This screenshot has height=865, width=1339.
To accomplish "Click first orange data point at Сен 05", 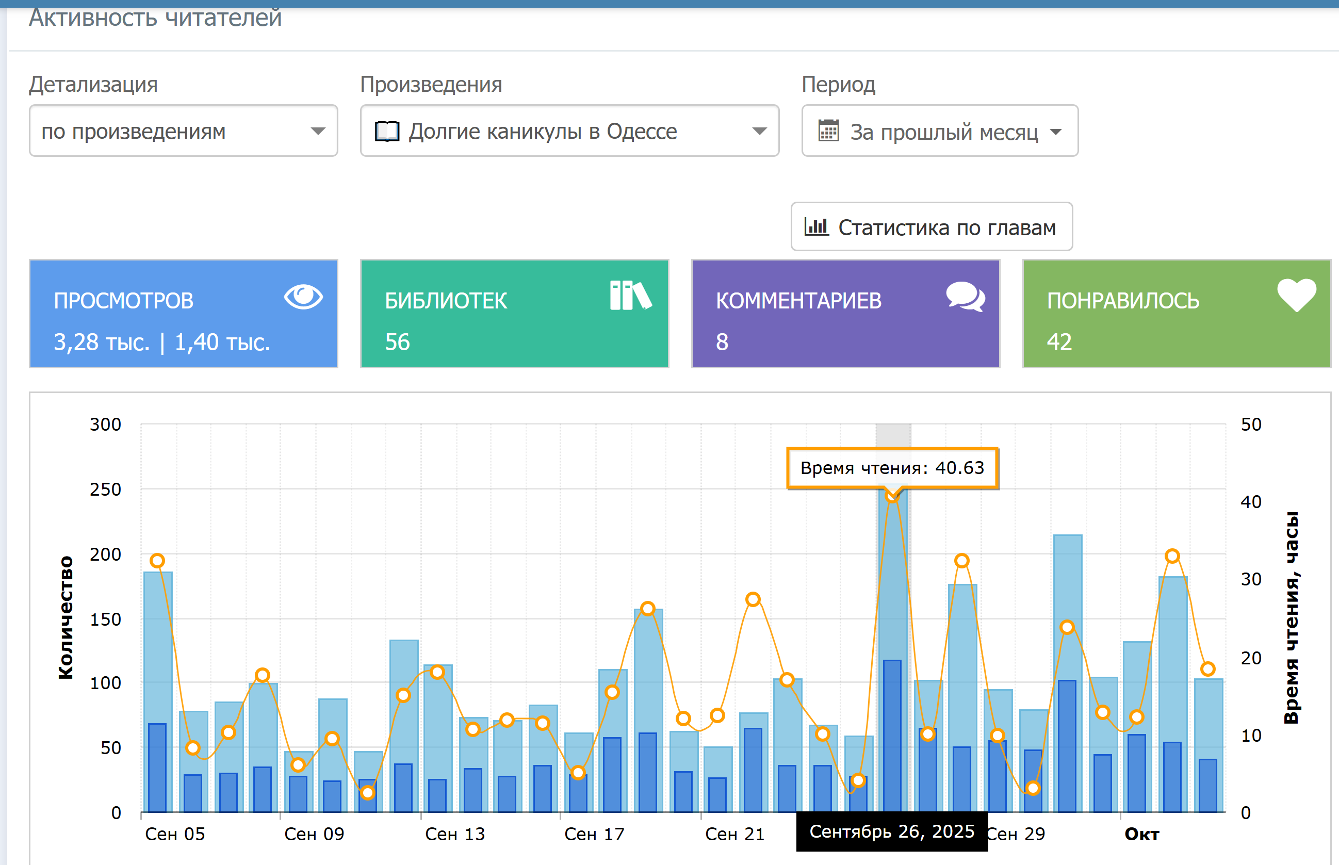I will [157, 561].
